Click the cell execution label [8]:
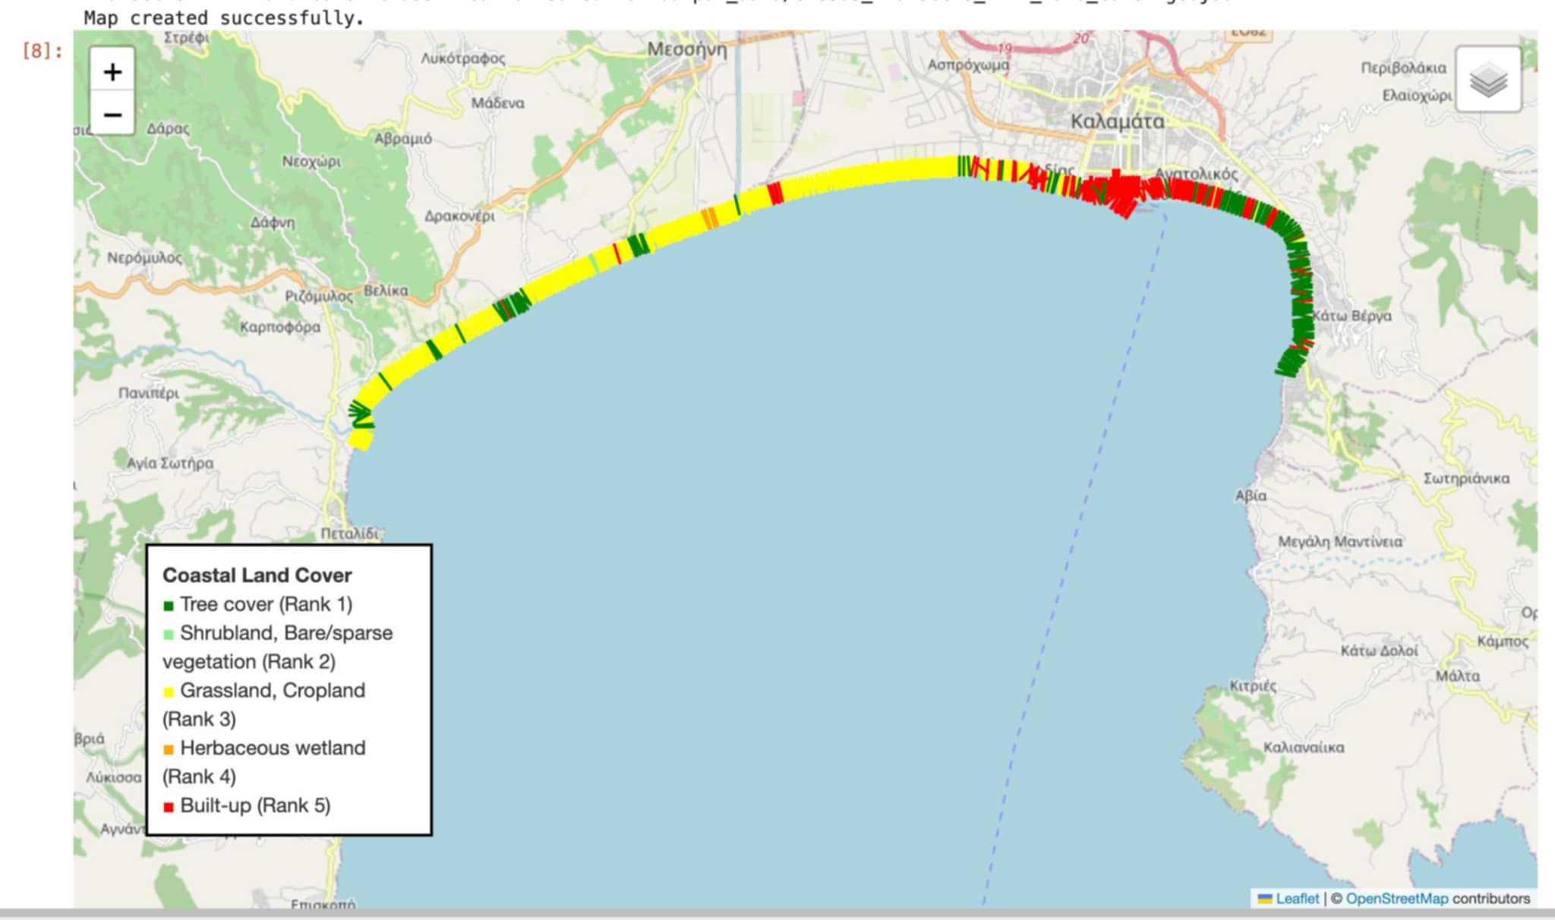The width and height of the screenshot is (1555, 920). click(x=42, y=52)
